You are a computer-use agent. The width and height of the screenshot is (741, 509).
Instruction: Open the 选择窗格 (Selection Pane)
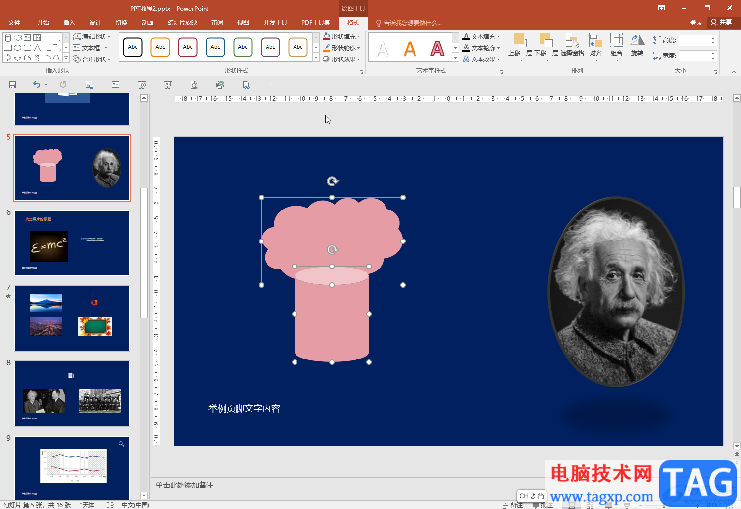tap(572, 46)
